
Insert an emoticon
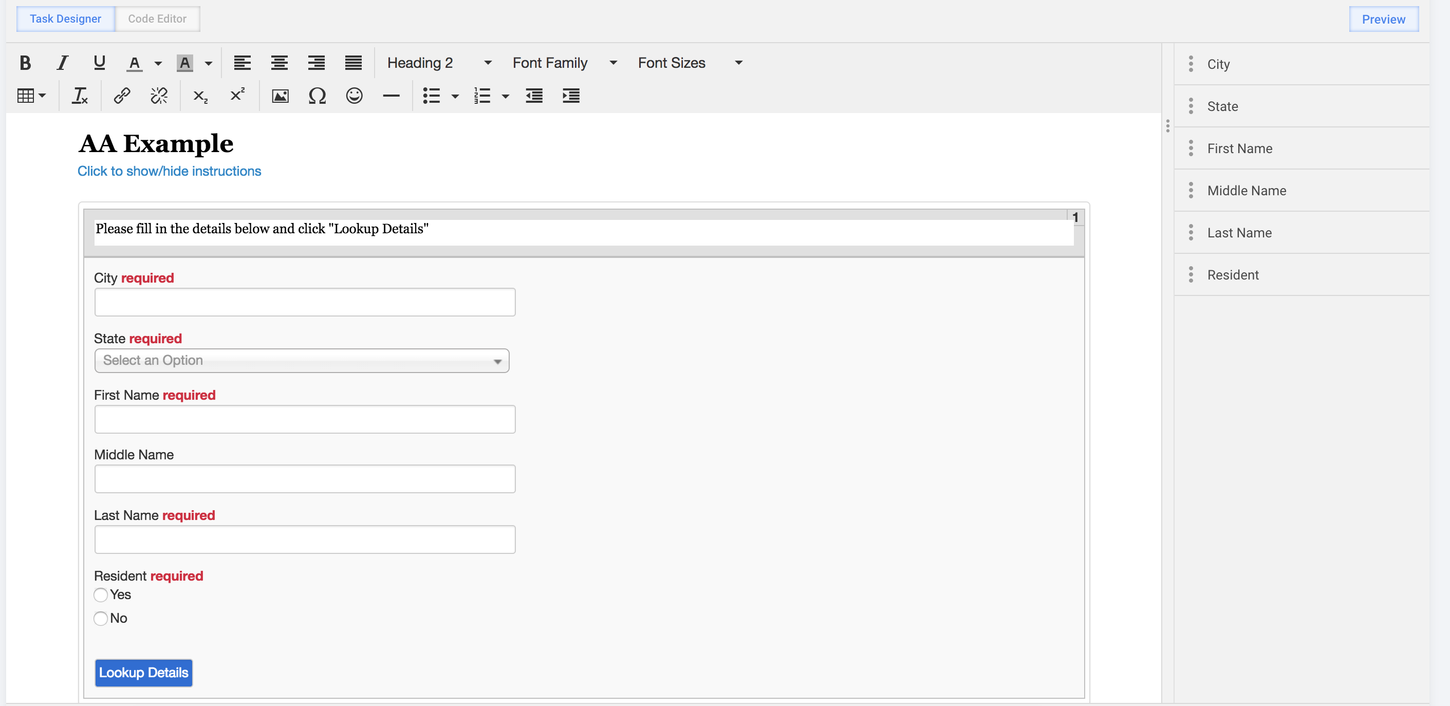(354, 96)
